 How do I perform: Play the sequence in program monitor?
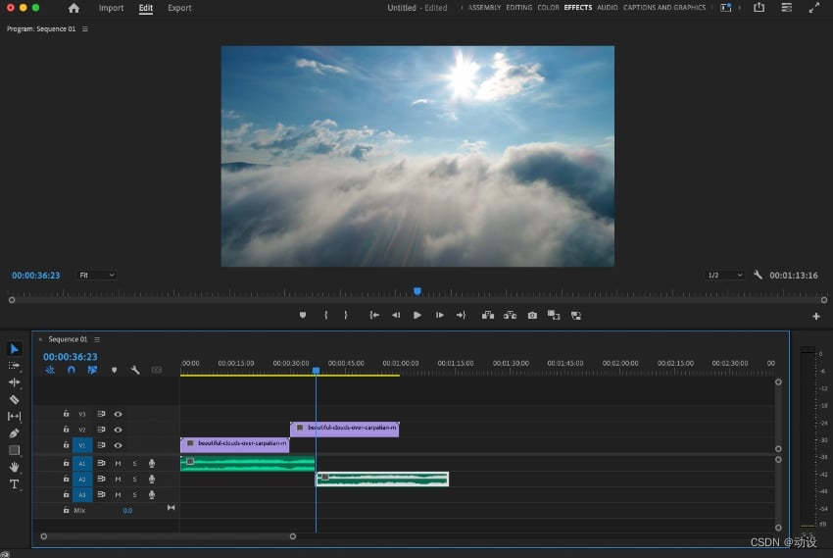coord(417,315)
